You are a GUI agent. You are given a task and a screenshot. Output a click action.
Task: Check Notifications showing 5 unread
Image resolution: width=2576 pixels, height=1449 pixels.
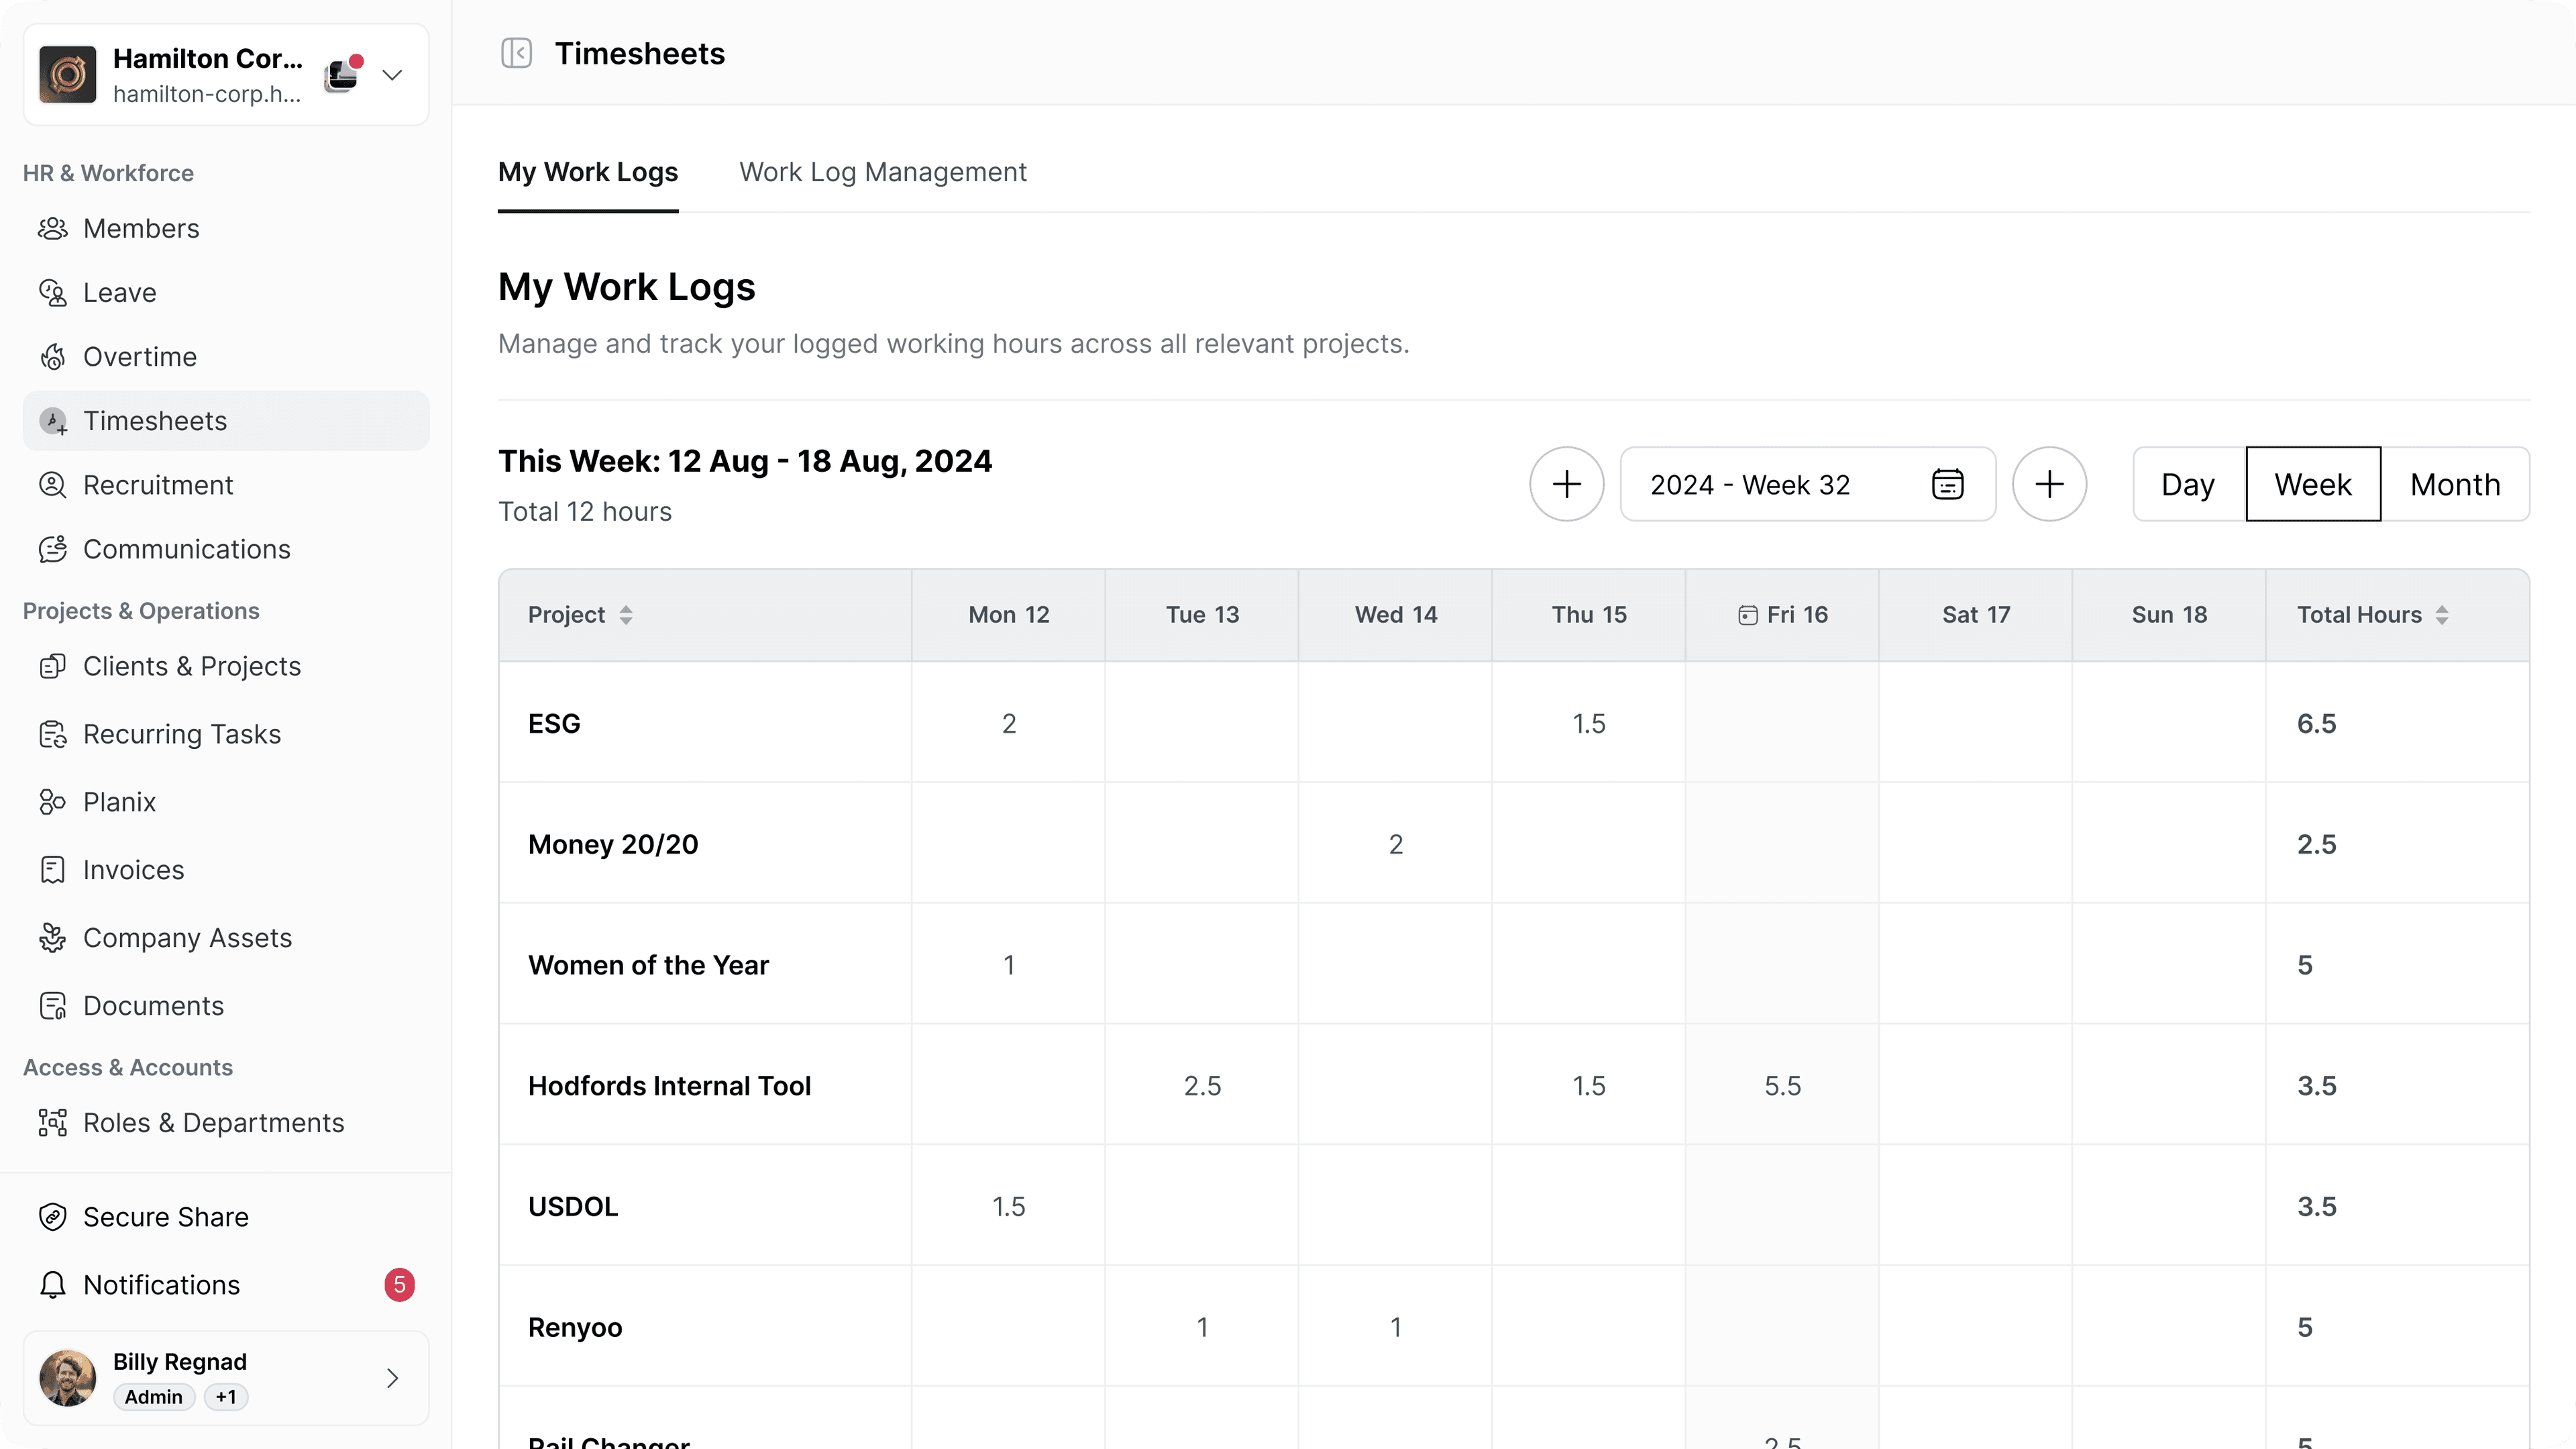(x=160, y=1285)
